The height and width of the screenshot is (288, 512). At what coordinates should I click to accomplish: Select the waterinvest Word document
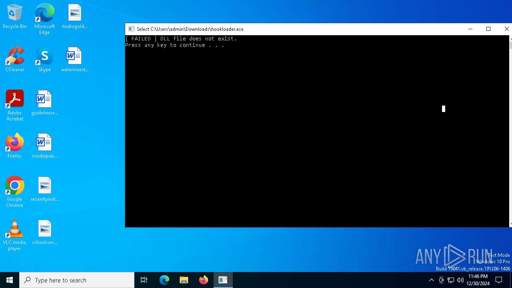(x=74, y=60)
